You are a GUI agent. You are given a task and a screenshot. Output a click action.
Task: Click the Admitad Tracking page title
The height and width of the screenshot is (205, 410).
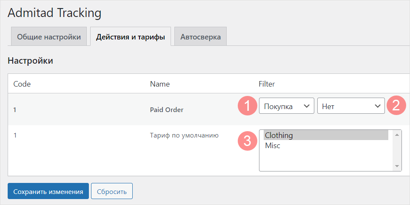tap(54, 13)
